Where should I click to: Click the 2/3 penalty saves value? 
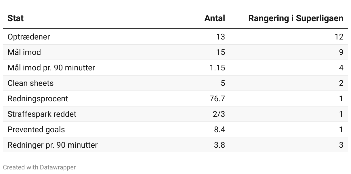pos(219,114)
